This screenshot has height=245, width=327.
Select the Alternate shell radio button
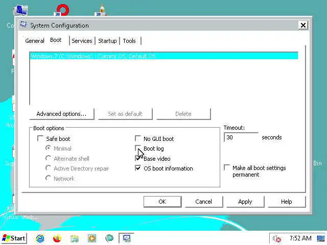[x=48, y=158]
